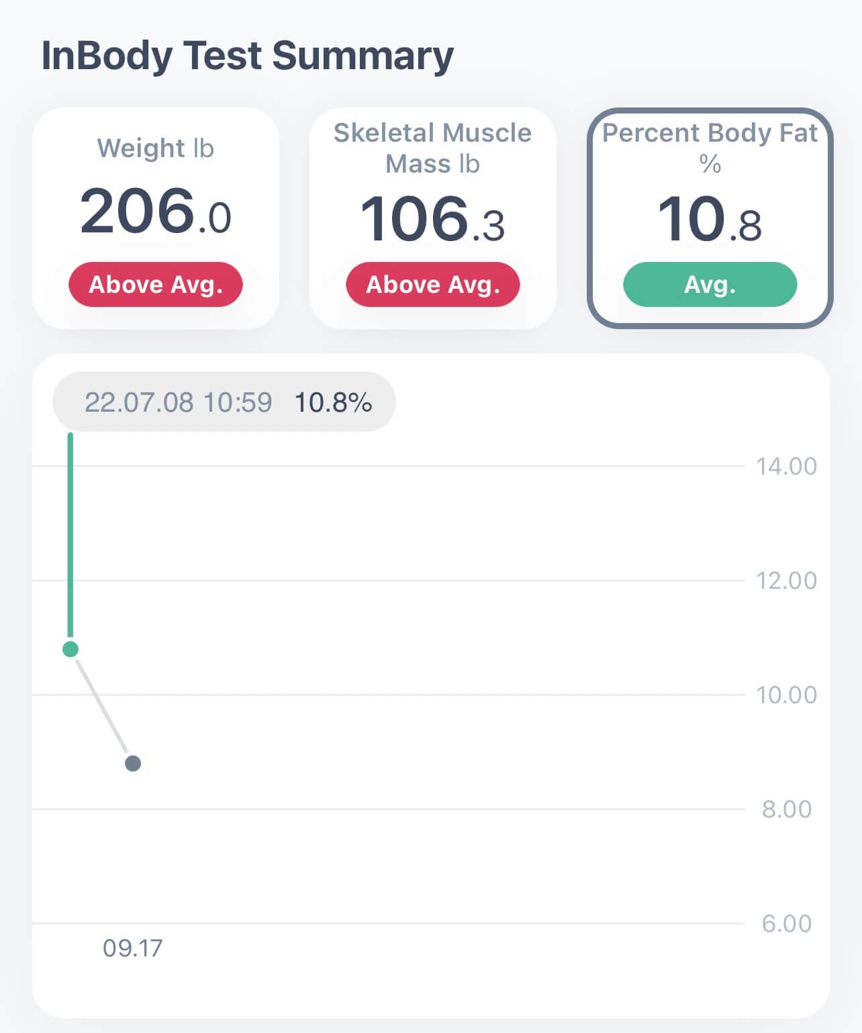Select the Weight lb summary card
The height and width of the screenshot is (1033, 862).
click(x=155, y=215)
